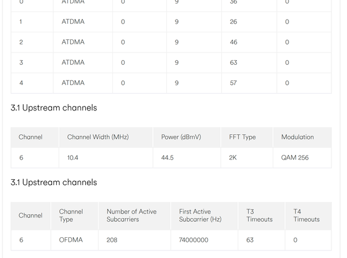Screen dimensions: 347x258
Task: Click ATDMA in the channel 3 row
Action: tap(73, 62)
